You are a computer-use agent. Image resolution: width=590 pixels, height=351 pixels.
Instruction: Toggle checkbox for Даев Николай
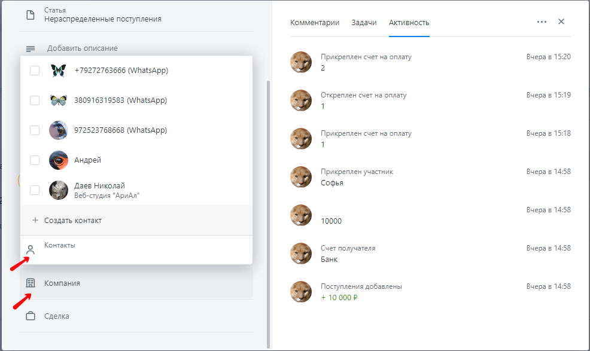coord(35,190)
